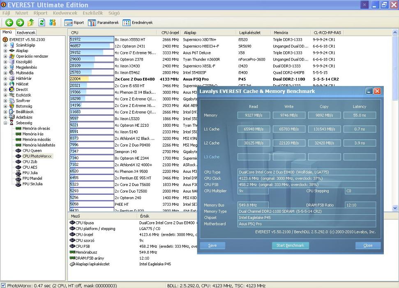
Task: Click Save in benchmark dialog
Action: [x=212, y=246]
